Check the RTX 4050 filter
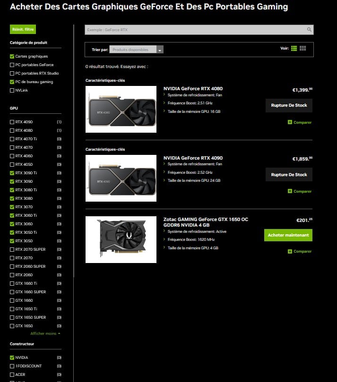The height and width of the screenshot is (382, 337). pos(12,164)
